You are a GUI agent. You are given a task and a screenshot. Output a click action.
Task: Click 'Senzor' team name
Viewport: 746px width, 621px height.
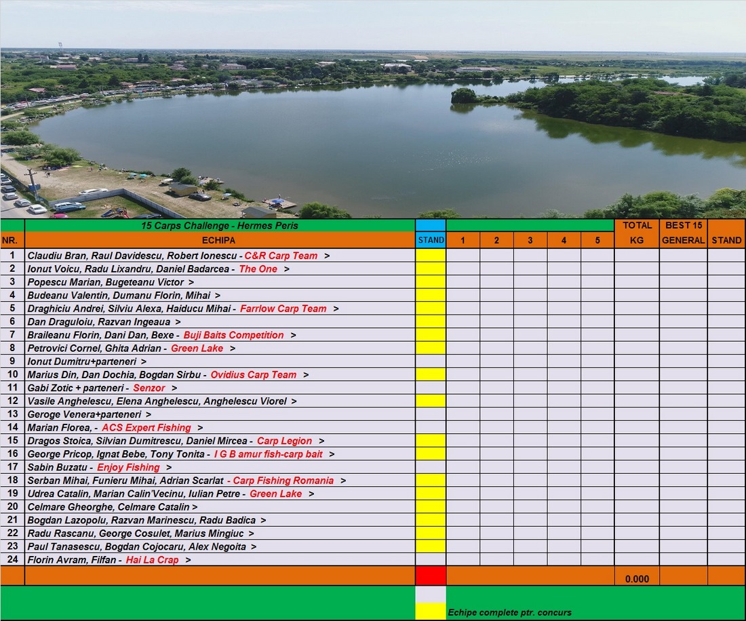pyautogui.click(x=149, y=388)
